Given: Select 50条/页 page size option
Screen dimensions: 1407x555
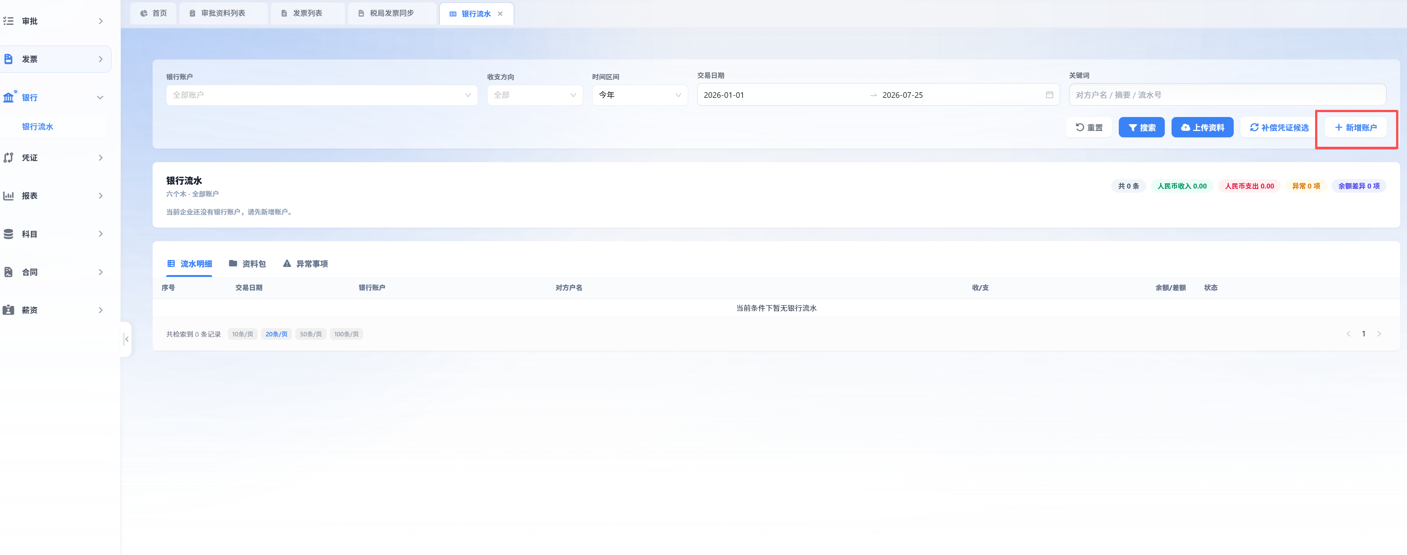Looking at the screenshot, I should point(311,334).
